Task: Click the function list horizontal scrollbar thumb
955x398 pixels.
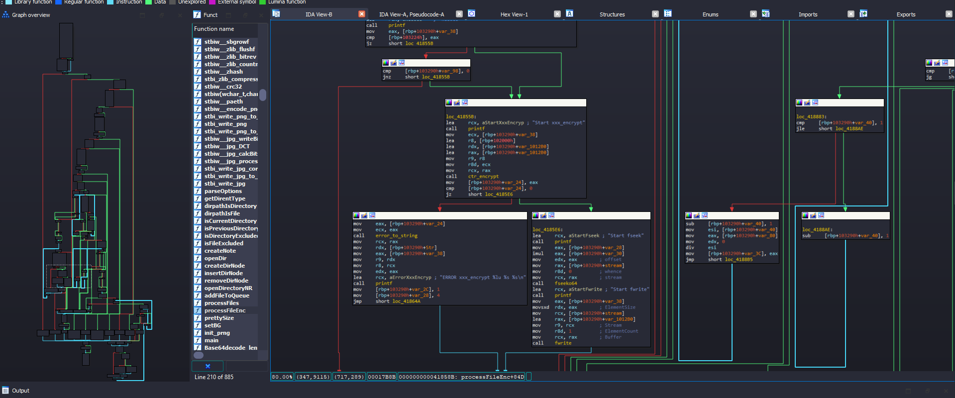Action: coord(199,355)
